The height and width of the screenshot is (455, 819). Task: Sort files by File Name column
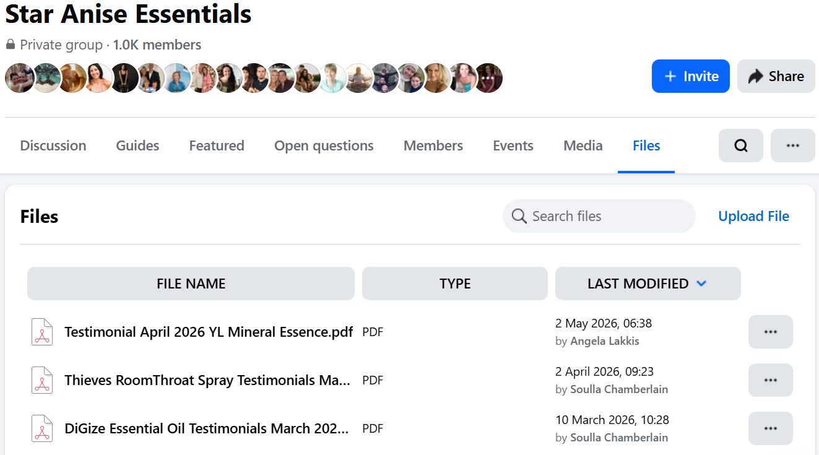coord(191,284)
